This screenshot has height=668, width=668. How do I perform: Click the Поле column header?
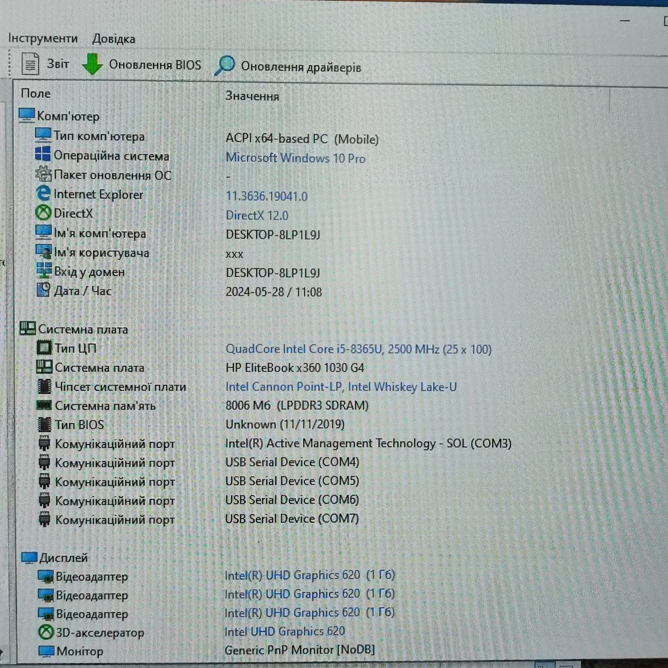click(35, 93)
